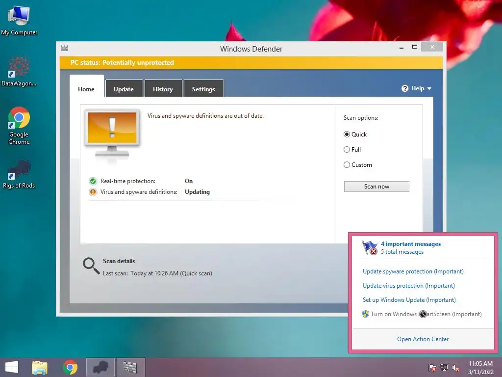Click Open Action Center link

(423, 339)
